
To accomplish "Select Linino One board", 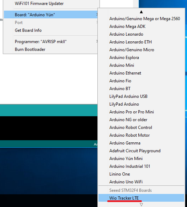I will click(x=141, y=174).
